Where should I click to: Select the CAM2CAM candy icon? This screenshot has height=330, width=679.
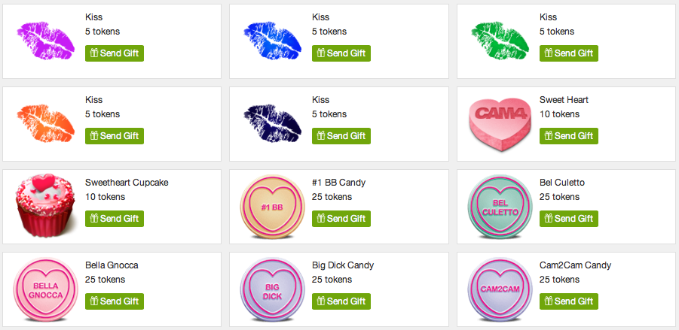click(500, 290)
